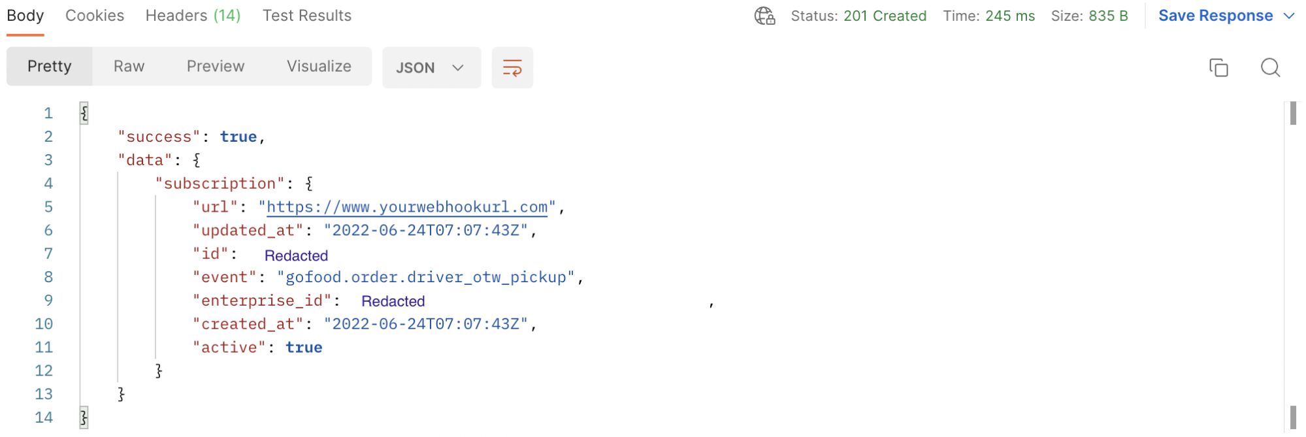Screen dimensions: 1306x437
Task: Open the Cookies tab
Action: (95, 16)
